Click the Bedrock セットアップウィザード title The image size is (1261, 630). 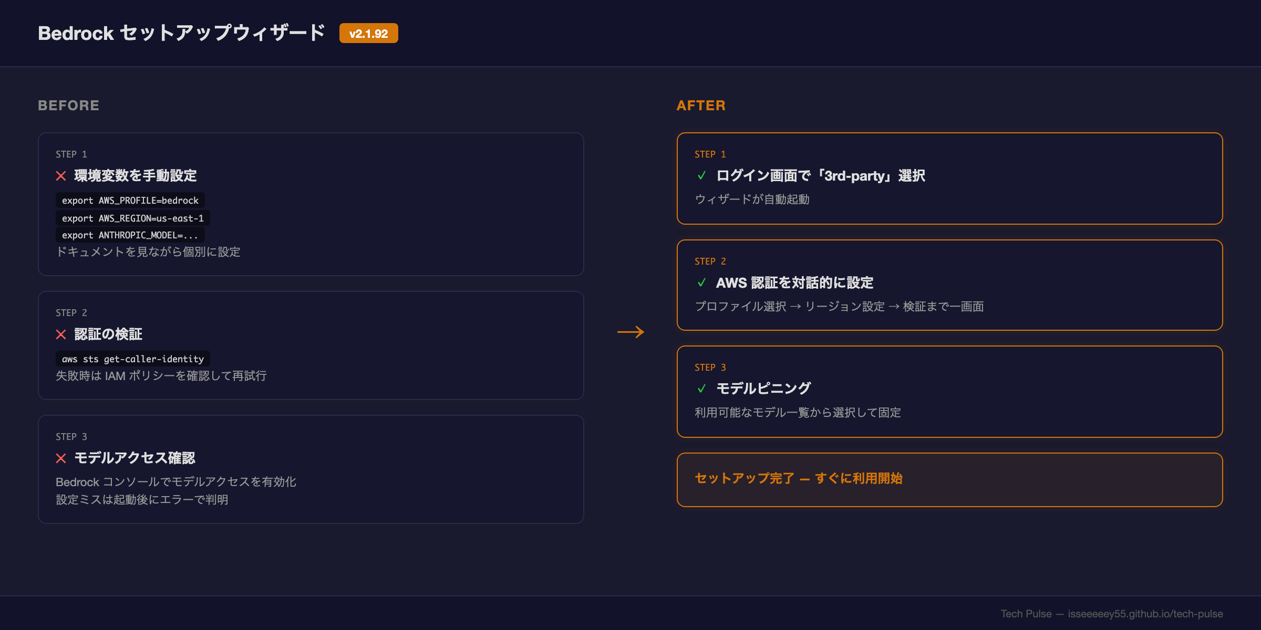182,33
